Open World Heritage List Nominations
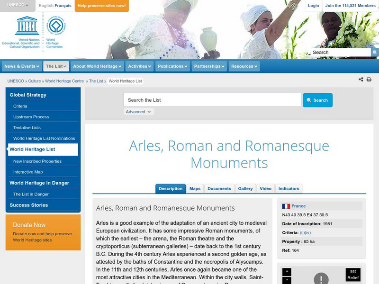Screen dimensions: 379x284 44,138
